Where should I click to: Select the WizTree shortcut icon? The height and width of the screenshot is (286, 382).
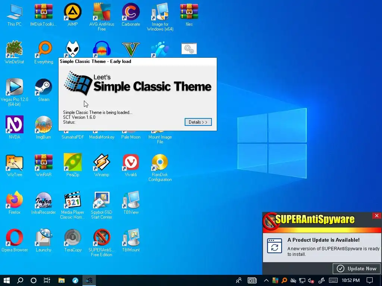click(x=15, y=162)
